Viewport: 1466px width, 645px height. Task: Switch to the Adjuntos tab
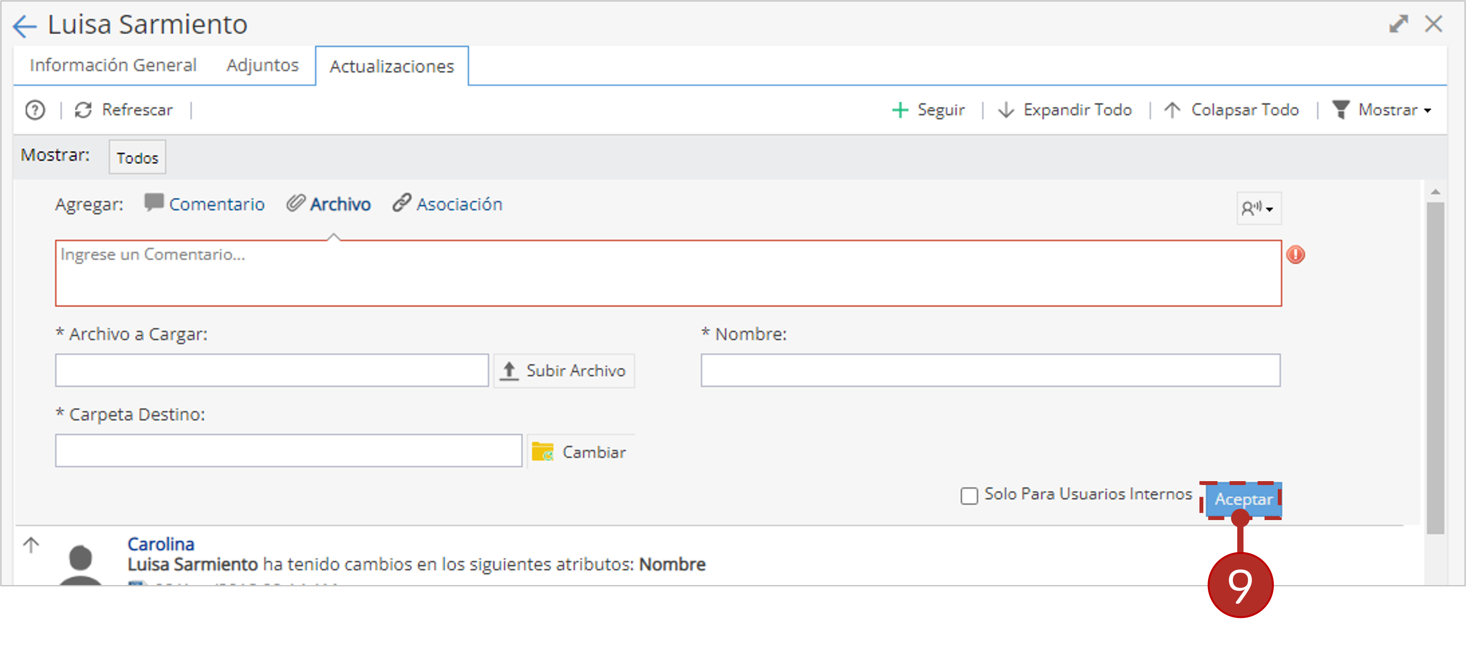tap(262, 65)
